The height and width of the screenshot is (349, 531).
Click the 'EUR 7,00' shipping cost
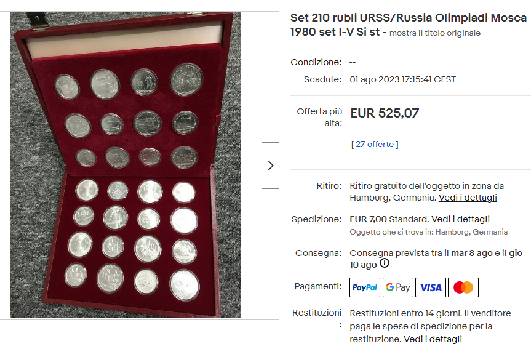coord(368,219)
